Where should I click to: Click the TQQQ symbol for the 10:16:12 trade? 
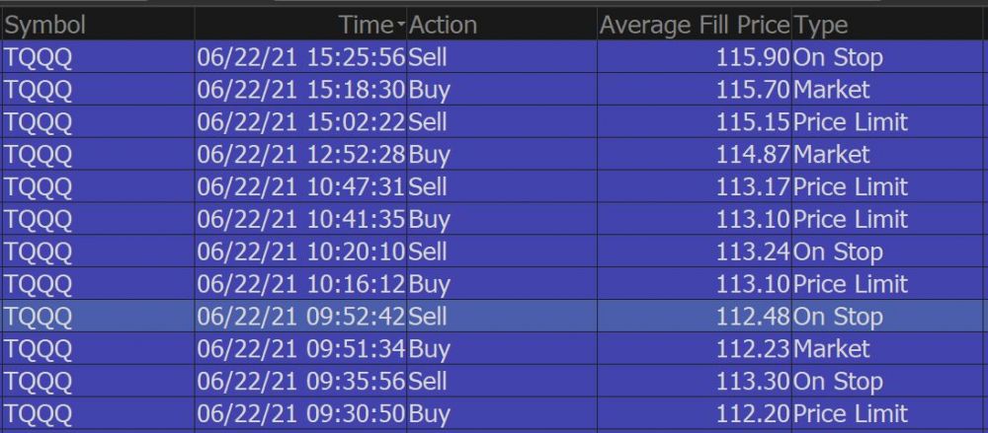[x=39, y=284]
